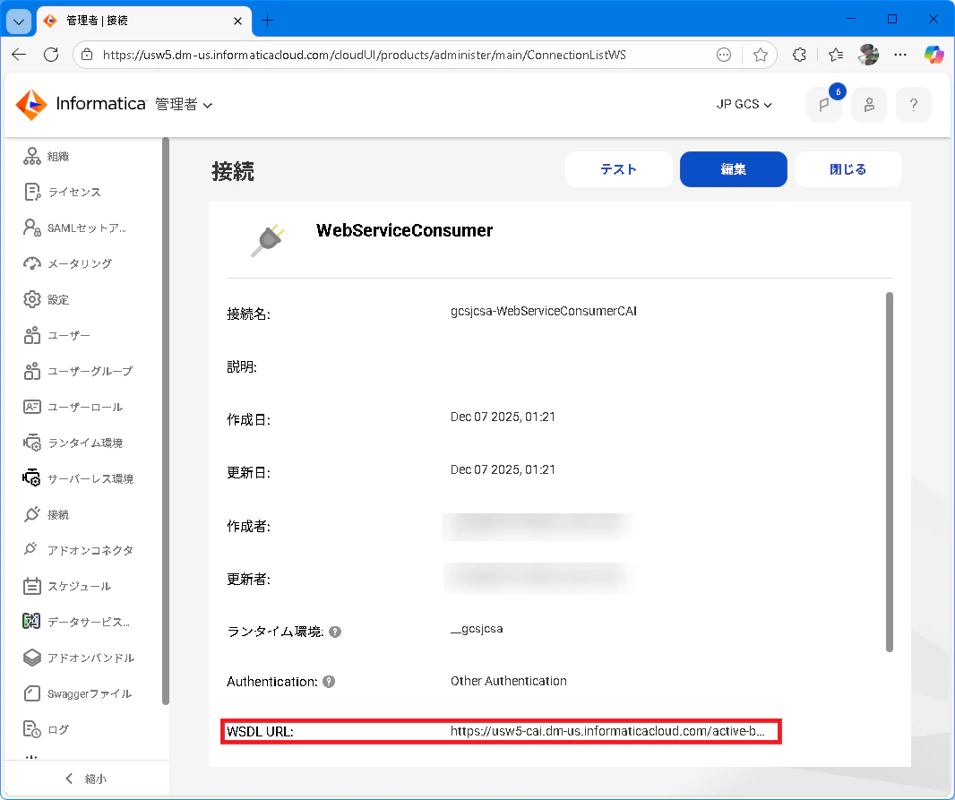This screenshot has width=955, height=800.
Task: Click the Informatica logo
Action: pyautogui.click(x=81, y=104)
